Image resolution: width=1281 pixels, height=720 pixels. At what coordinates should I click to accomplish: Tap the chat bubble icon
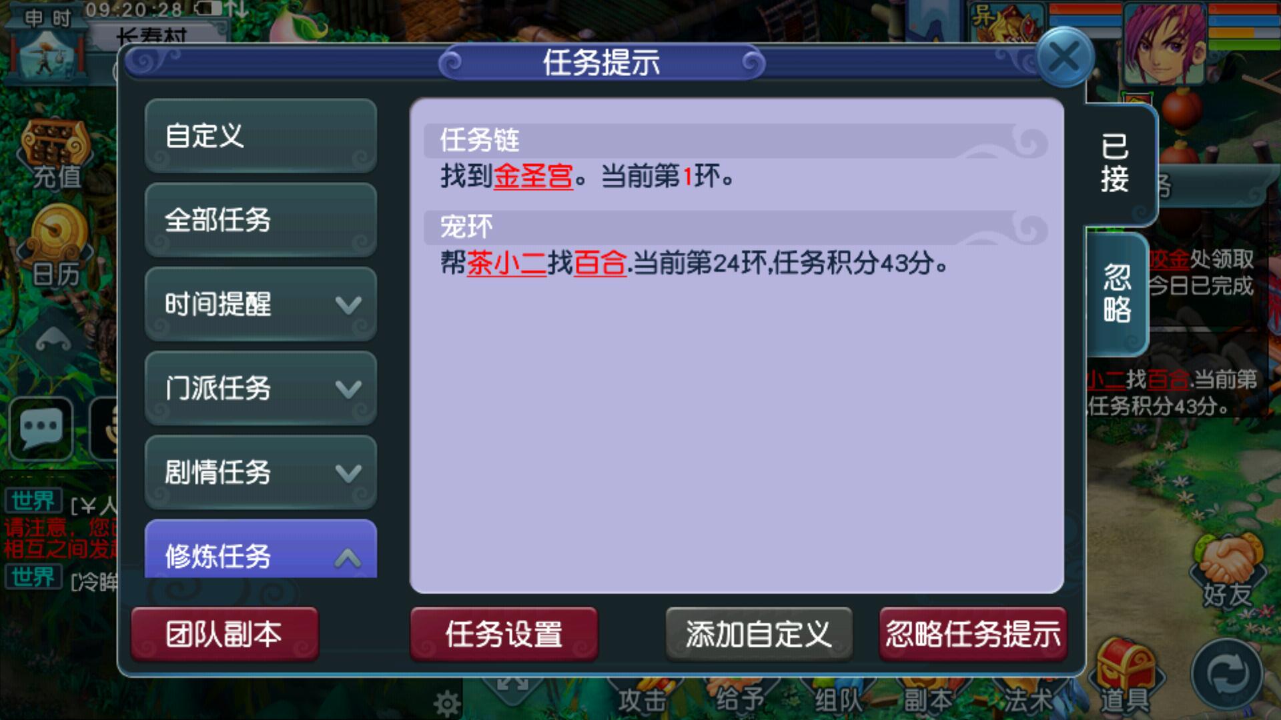(x=41, y=427)
